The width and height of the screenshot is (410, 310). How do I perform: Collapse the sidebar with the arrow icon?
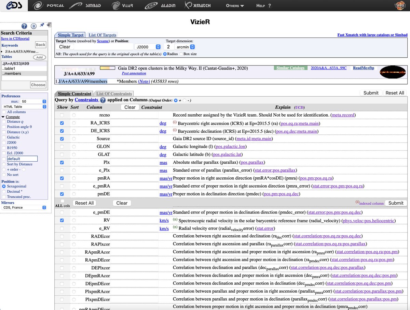tap(49, 25)
